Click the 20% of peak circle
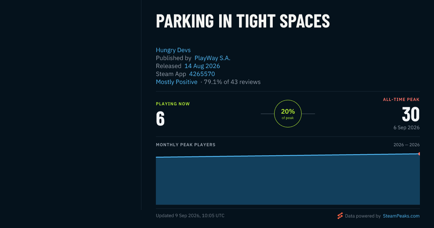 pos(288,114)
